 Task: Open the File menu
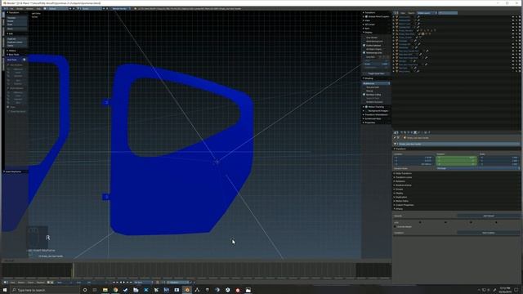pos(11,8)
